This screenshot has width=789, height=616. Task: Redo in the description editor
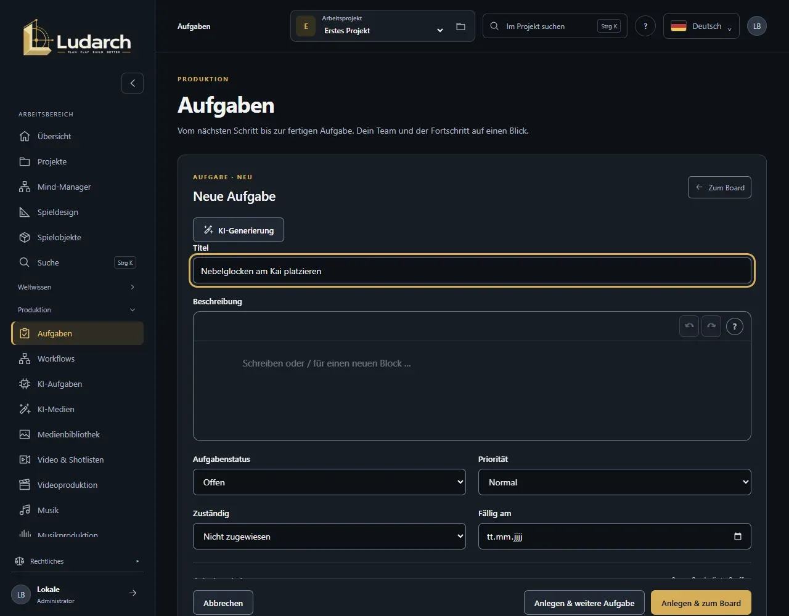(711, 326)
